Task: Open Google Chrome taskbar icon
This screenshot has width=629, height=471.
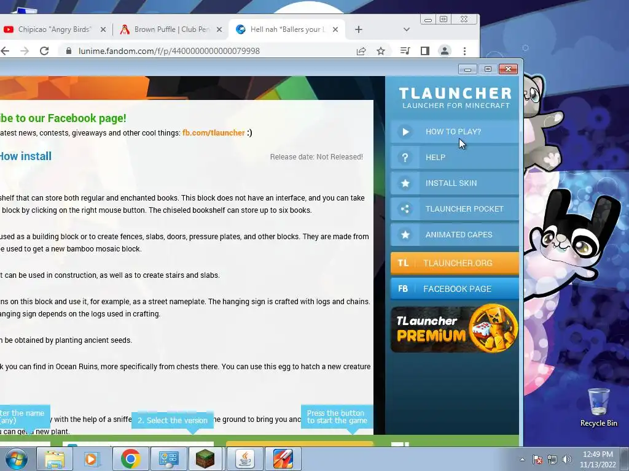Action: pos(130,459)
